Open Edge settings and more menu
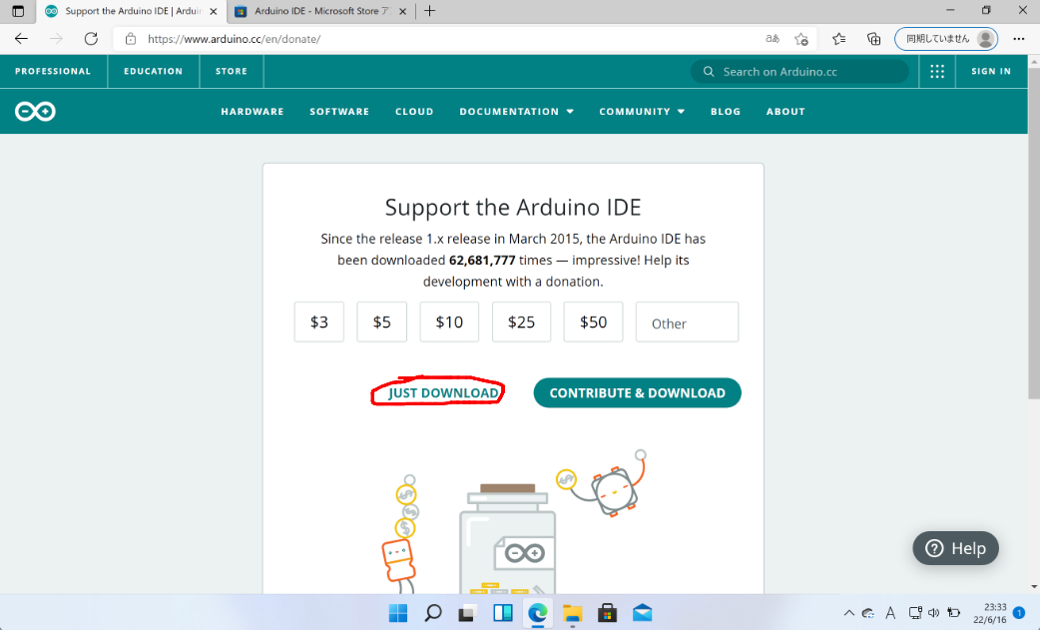Screen dimensions: 1040x630 click(x=1019, y=39)
